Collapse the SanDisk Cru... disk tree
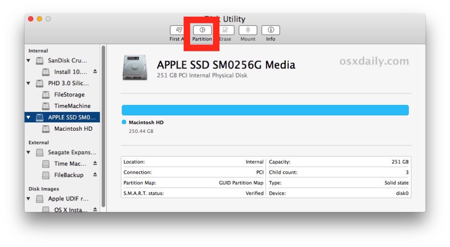 (29, 61)
